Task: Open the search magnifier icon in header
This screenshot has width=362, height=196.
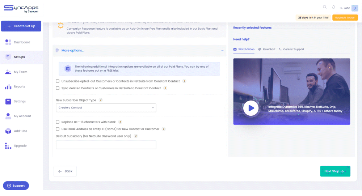Action: 325,7
